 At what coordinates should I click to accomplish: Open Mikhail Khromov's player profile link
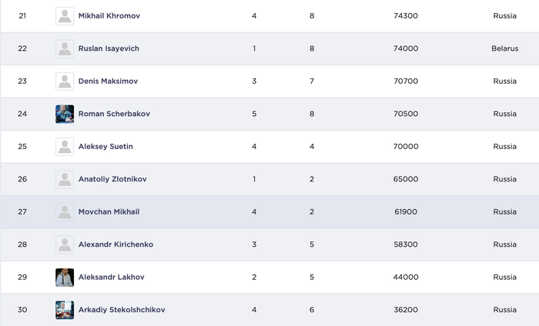(109, 16)
